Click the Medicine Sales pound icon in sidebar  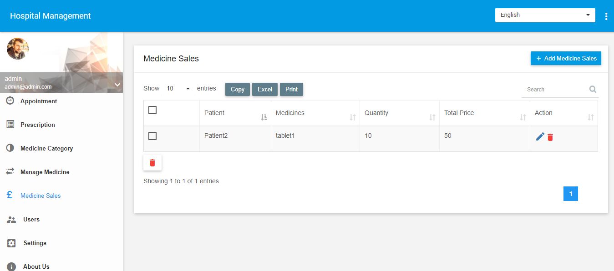point(10,195)
